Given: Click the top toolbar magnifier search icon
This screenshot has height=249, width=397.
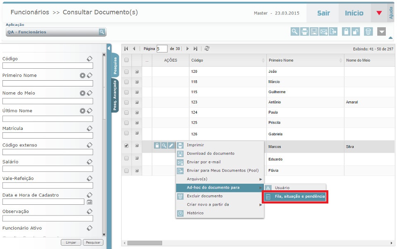Looking at the screenshot, I should pos(294,32).
